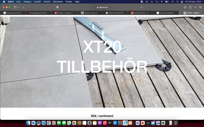The width and height of the screenshot is (204, 127).
Task: Switch to the MARKSTEN GRÅ tab
Action: [x=115, y=13]
